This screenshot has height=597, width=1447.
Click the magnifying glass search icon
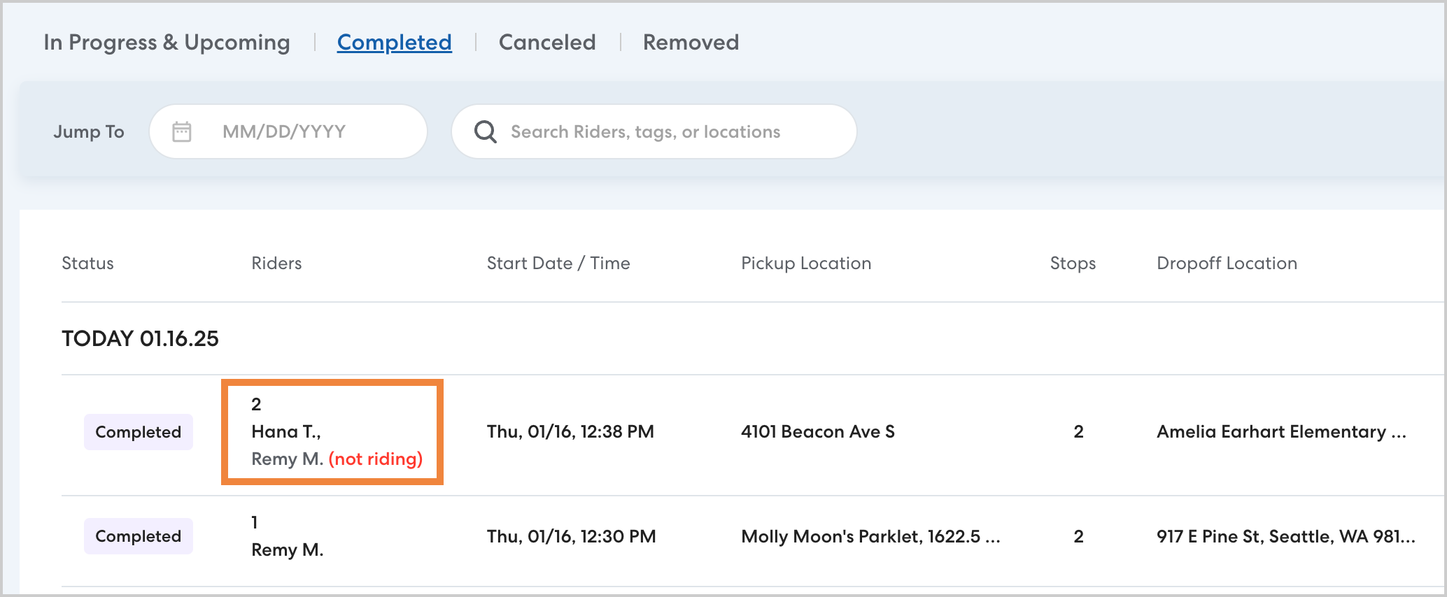485,131
